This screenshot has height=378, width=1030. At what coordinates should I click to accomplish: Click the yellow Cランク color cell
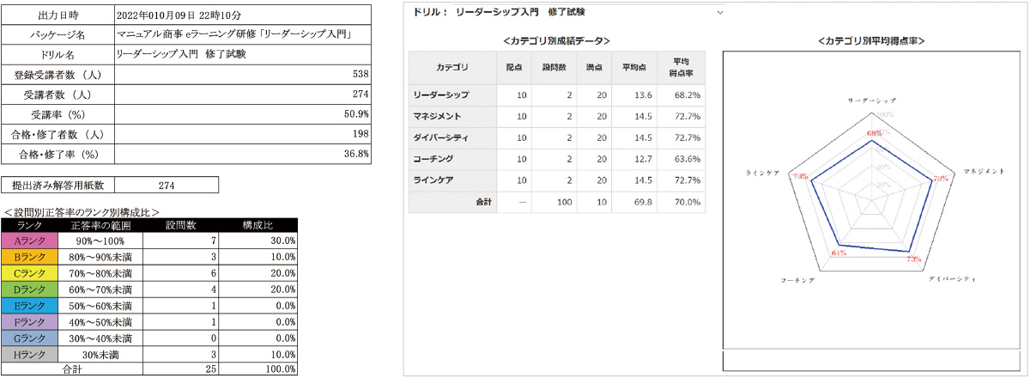point(31,271)
